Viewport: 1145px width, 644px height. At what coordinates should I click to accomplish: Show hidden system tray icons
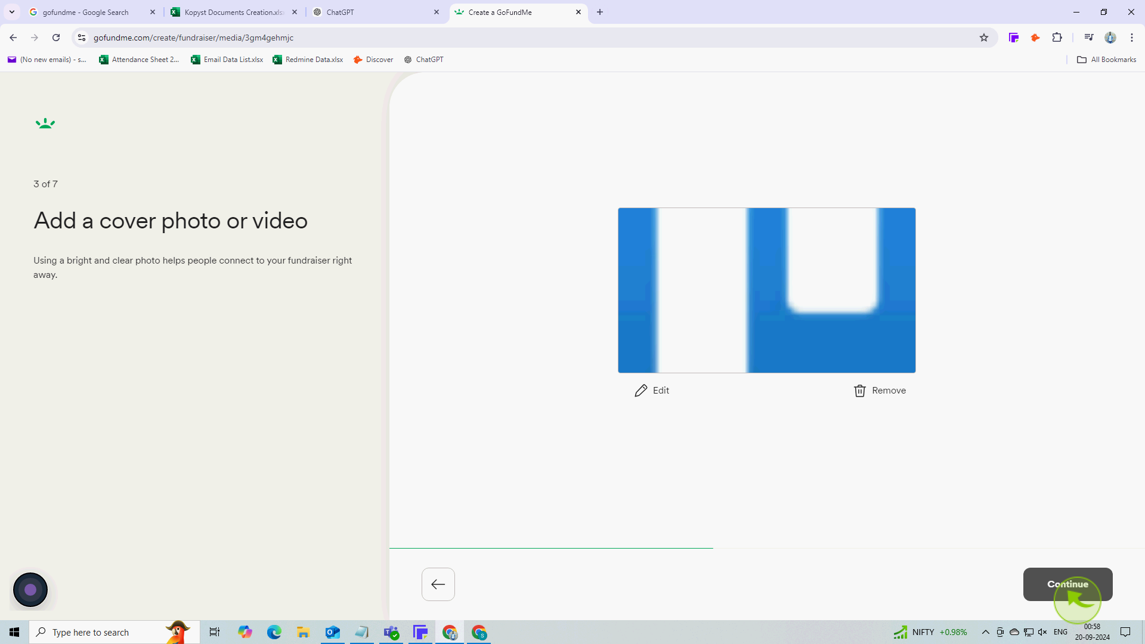pos(986,632)
